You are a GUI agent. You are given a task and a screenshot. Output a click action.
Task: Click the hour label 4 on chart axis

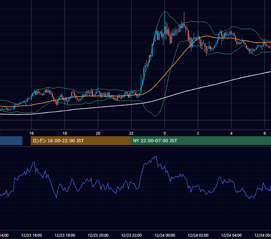231,133
